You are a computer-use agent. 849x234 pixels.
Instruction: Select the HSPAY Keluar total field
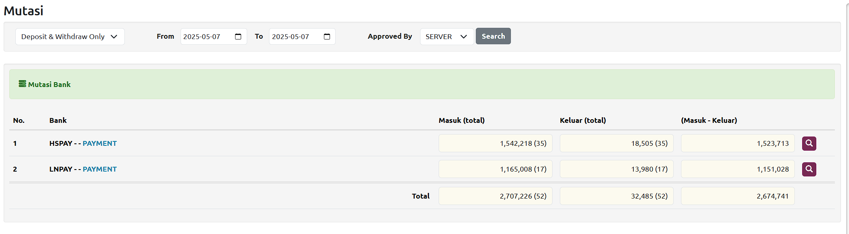pyautogui.click(x=616, y=143)
